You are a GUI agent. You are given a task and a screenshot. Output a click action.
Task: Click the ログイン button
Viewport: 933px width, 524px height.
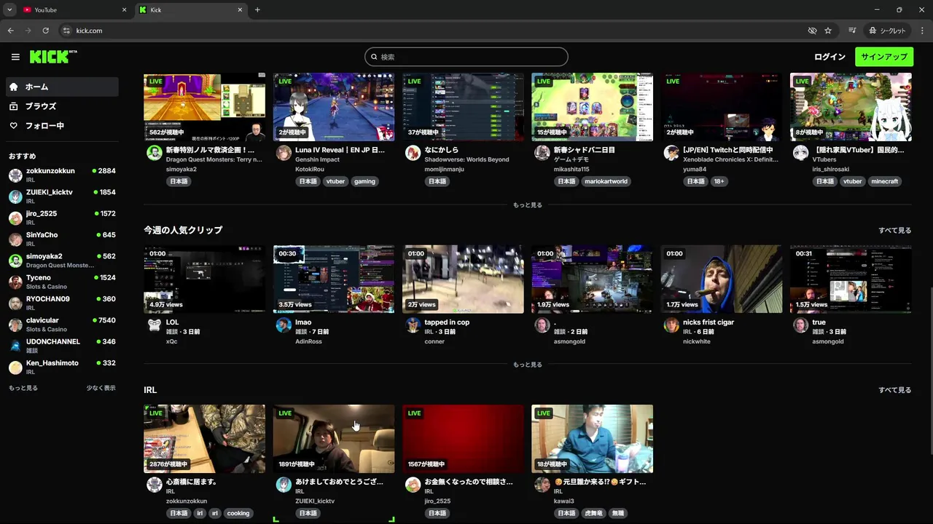pyautogui.click(x=829, y=57)
